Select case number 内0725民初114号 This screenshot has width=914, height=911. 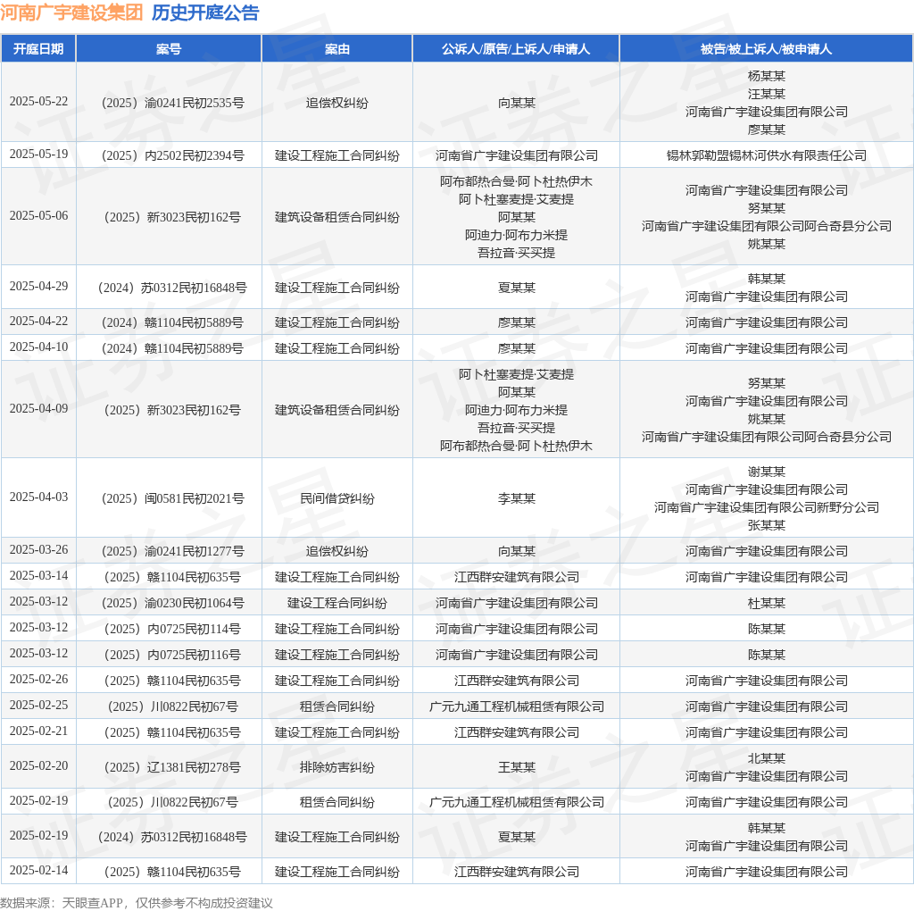tap(172, 629)
